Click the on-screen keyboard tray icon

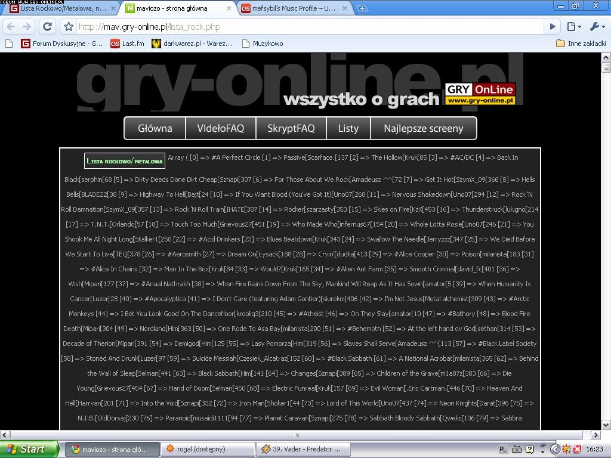click(x=517, y=450)
